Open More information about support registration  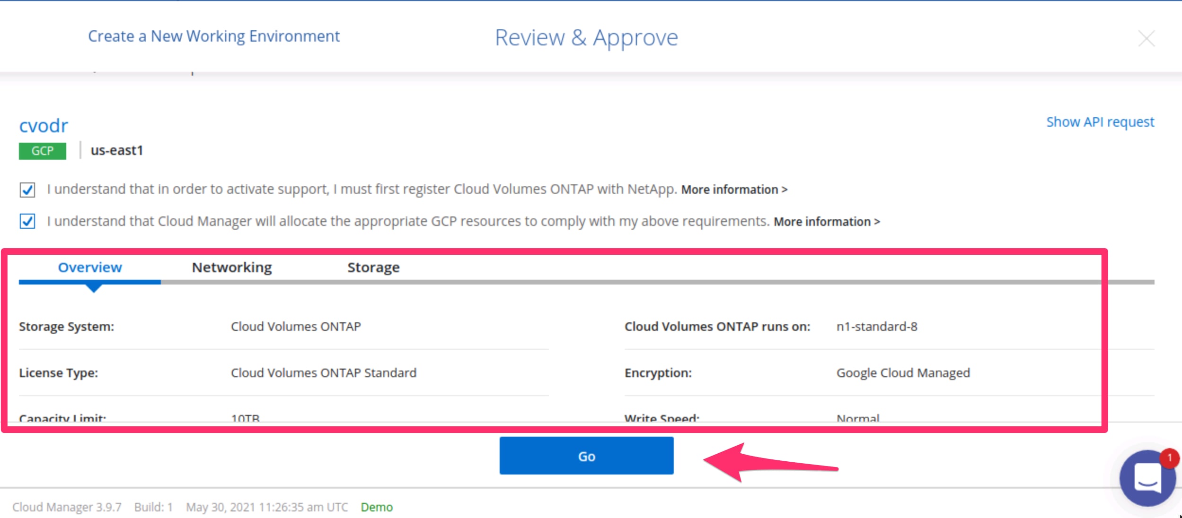pos(734,190)
